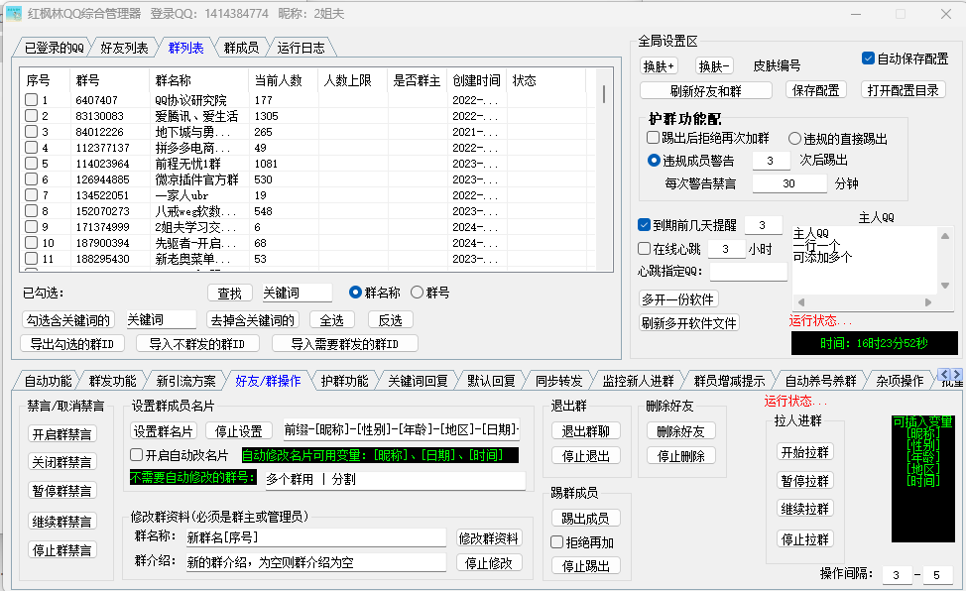Click the 刷新好友和群 button
This screenshot has height=591, width=966.
(706, 90)
